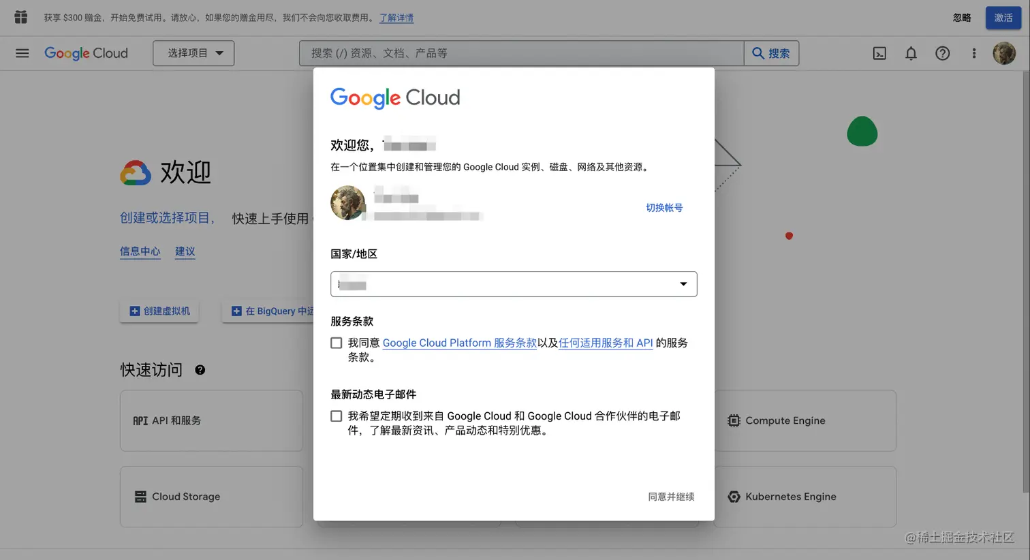This screenshot has height=560, width=1030.
Task: Open the 建议 tab link
Action: click(185, 251)
